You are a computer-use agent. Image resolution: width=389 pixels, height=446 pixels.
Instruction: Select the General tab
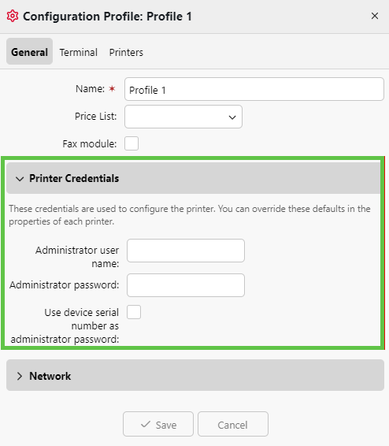click(30, 51)
